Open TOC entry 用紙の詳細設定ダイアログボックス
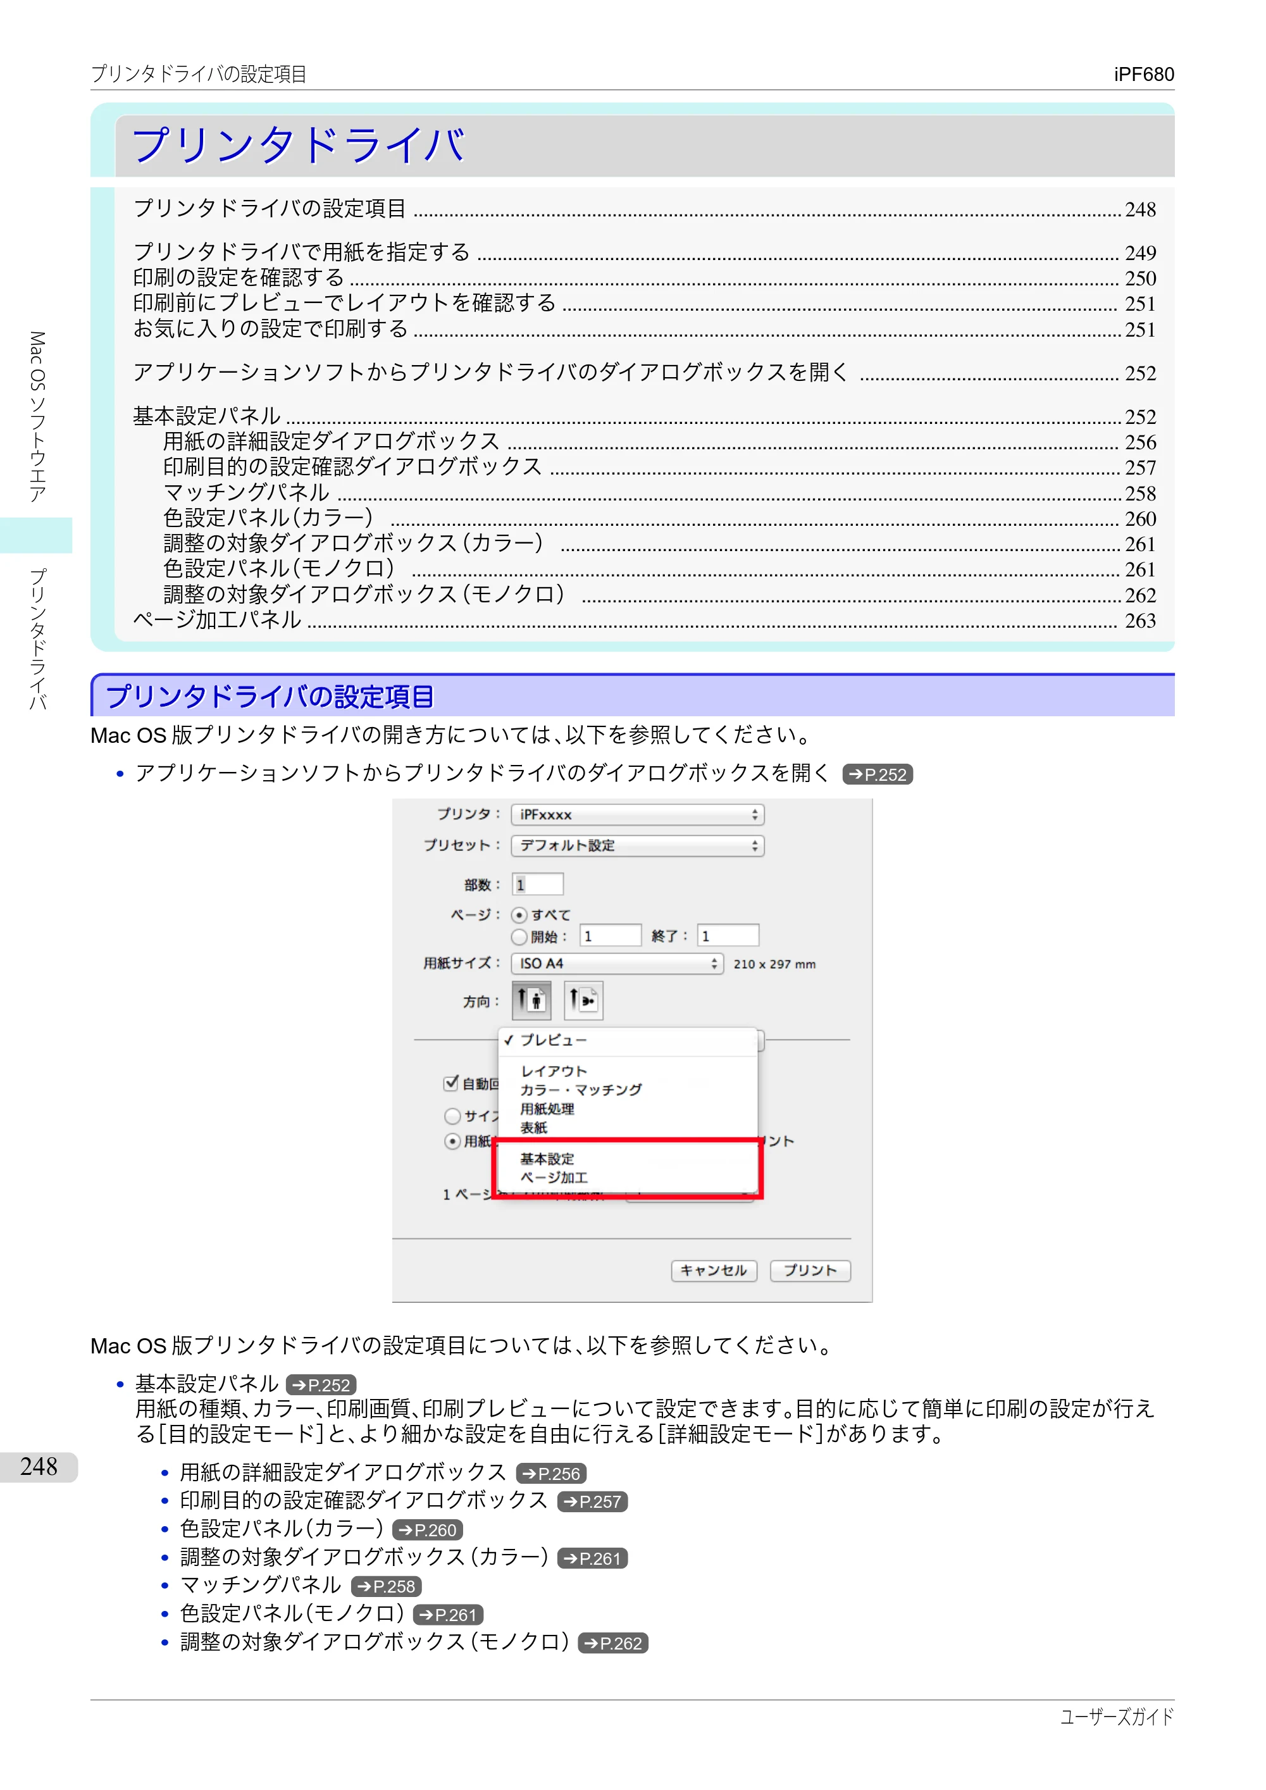 659,441
